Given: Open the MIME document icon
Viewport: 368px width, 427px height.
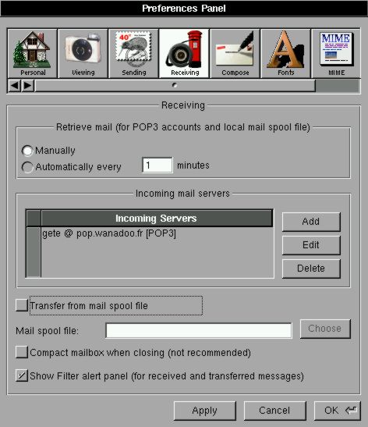Looking at the screenshot, I should 336,53.
